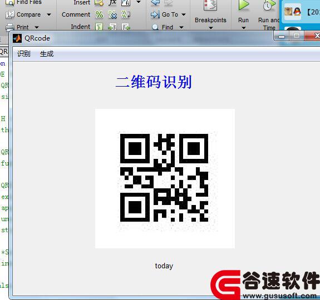
Task: Open the 识别 menu in QRcode window
Action: (x=24, y=54)
